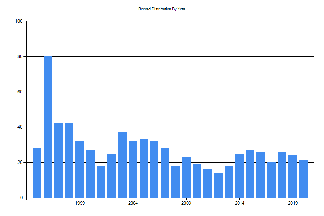The height and width of the screenshot is (216, 324).
Task: Select the 2005 bar just right of 2004
Action: click(x=144, y=169)
